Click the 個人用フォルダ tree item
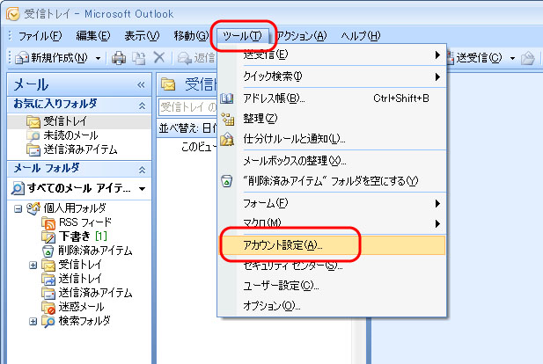 (75, 208)
